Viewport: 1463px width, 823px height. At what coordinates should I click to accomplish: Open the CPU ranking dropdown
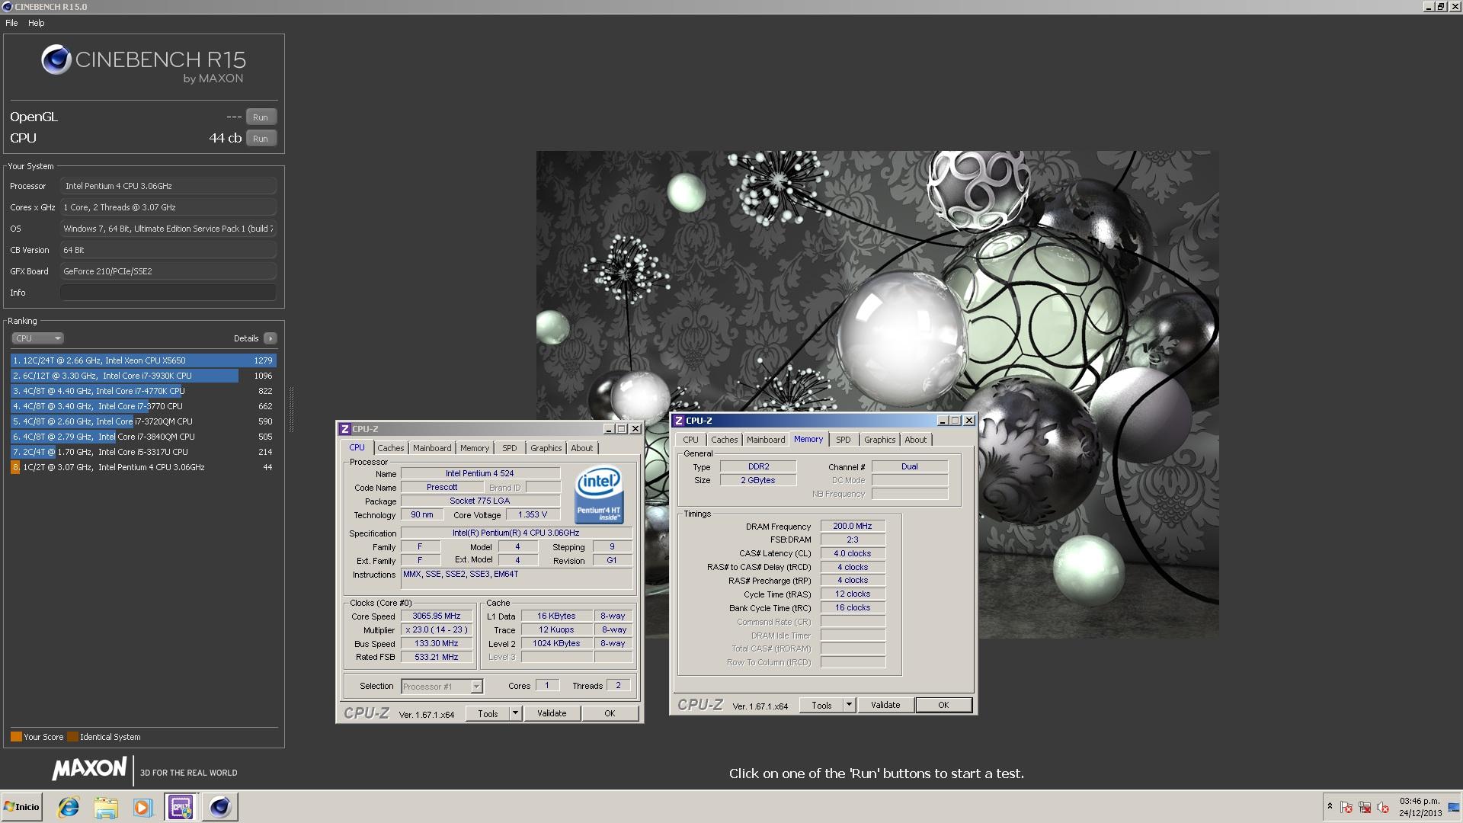[37, 338]
